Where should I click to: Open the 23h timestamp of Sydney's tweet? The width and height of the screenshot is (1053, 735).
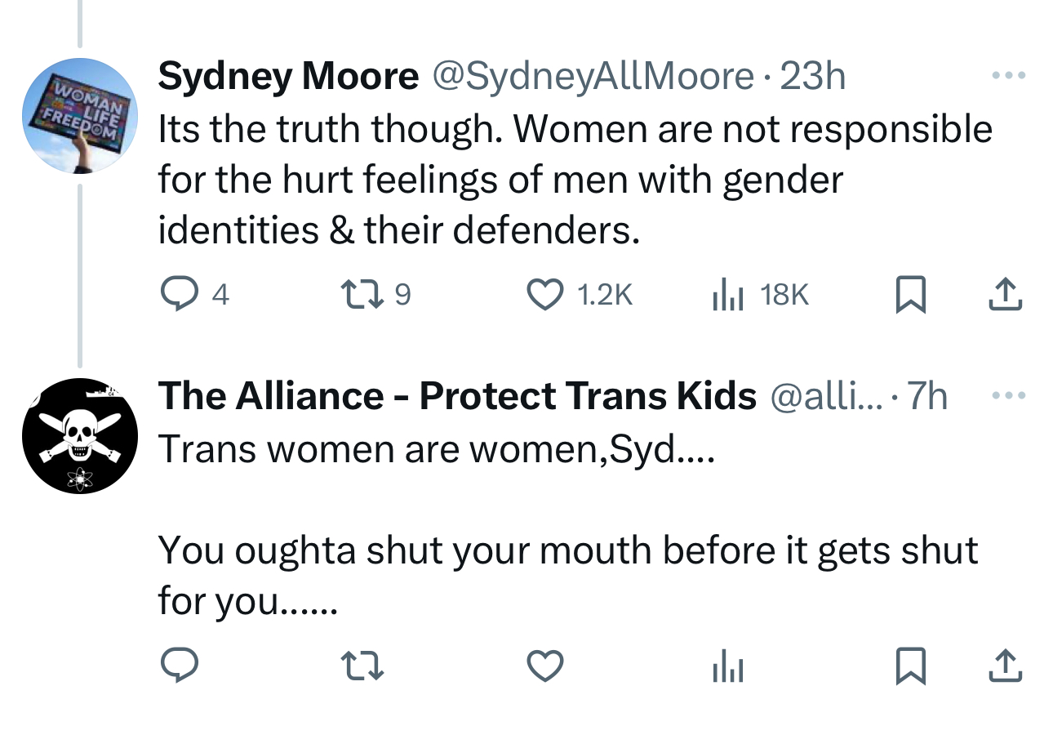point(813,77)
